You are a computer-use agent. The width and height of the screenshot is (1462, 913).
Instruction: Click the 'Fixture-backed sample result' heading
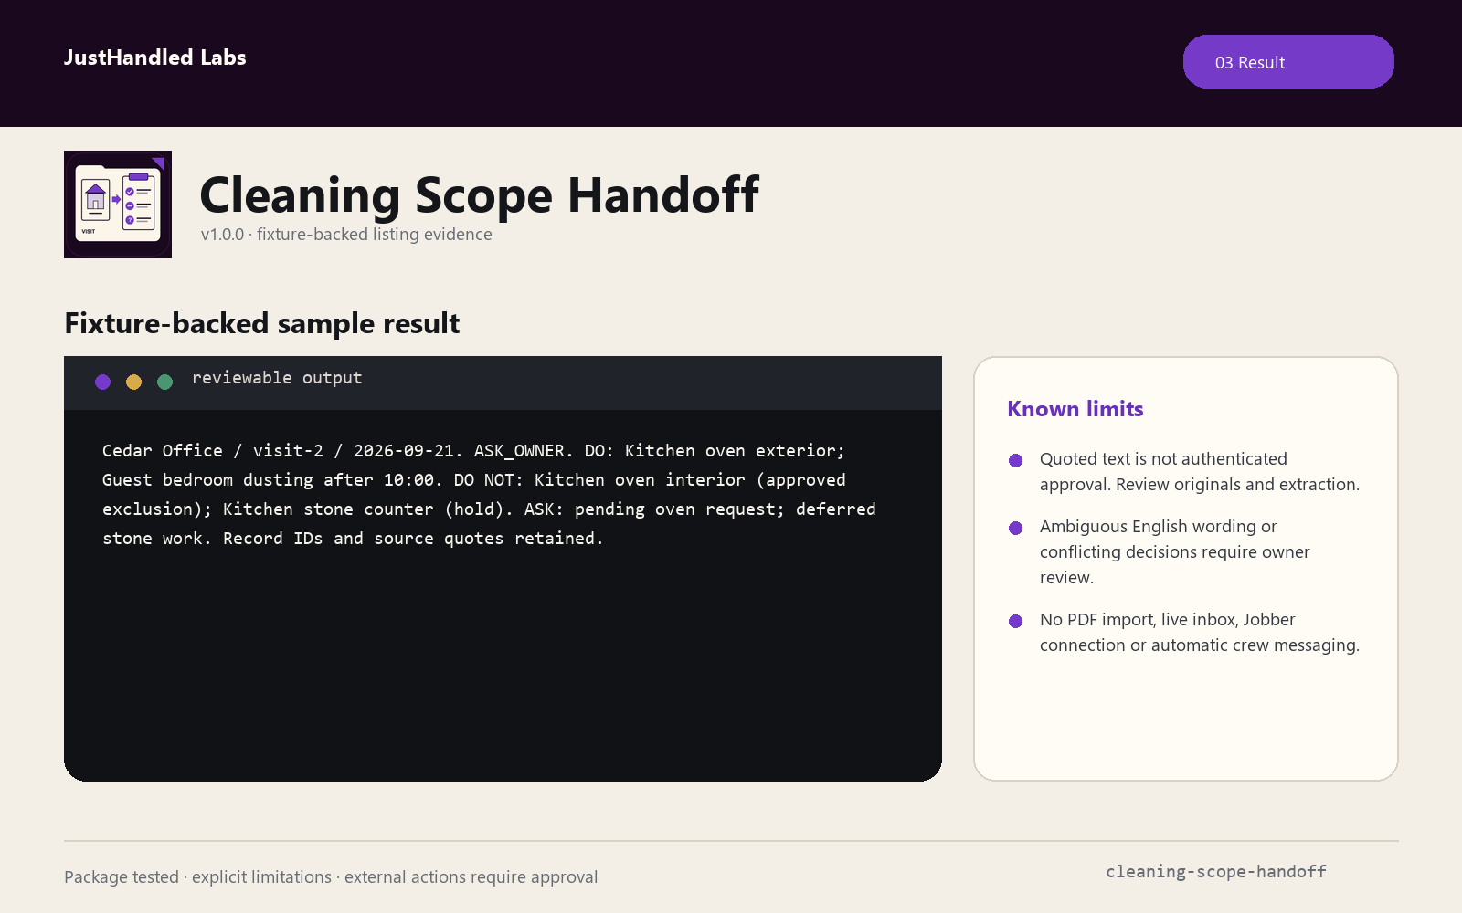pyautogui.click(x=262, y=323)
